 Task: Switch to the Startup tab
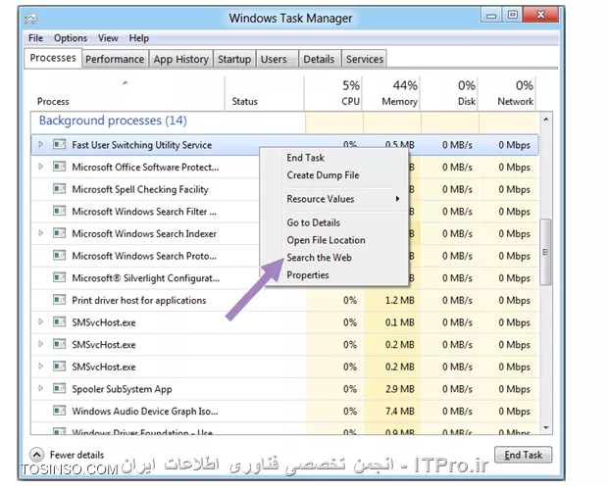click(234, 59)
